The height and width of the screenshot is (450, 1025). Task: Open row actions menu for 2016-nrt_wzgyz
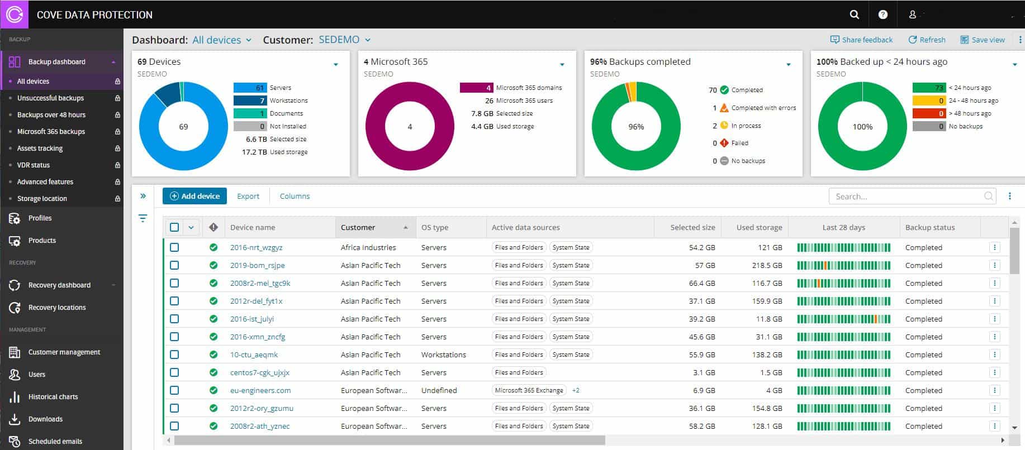pyautogui.click(x=994, y=247)
